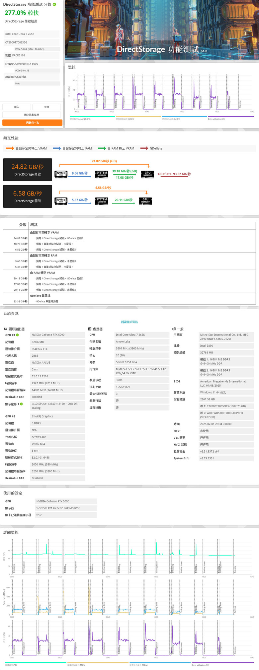Click the blue write-rate legend bar in 監控 chart
Screen dimensions: 259x670
(184, 116)
